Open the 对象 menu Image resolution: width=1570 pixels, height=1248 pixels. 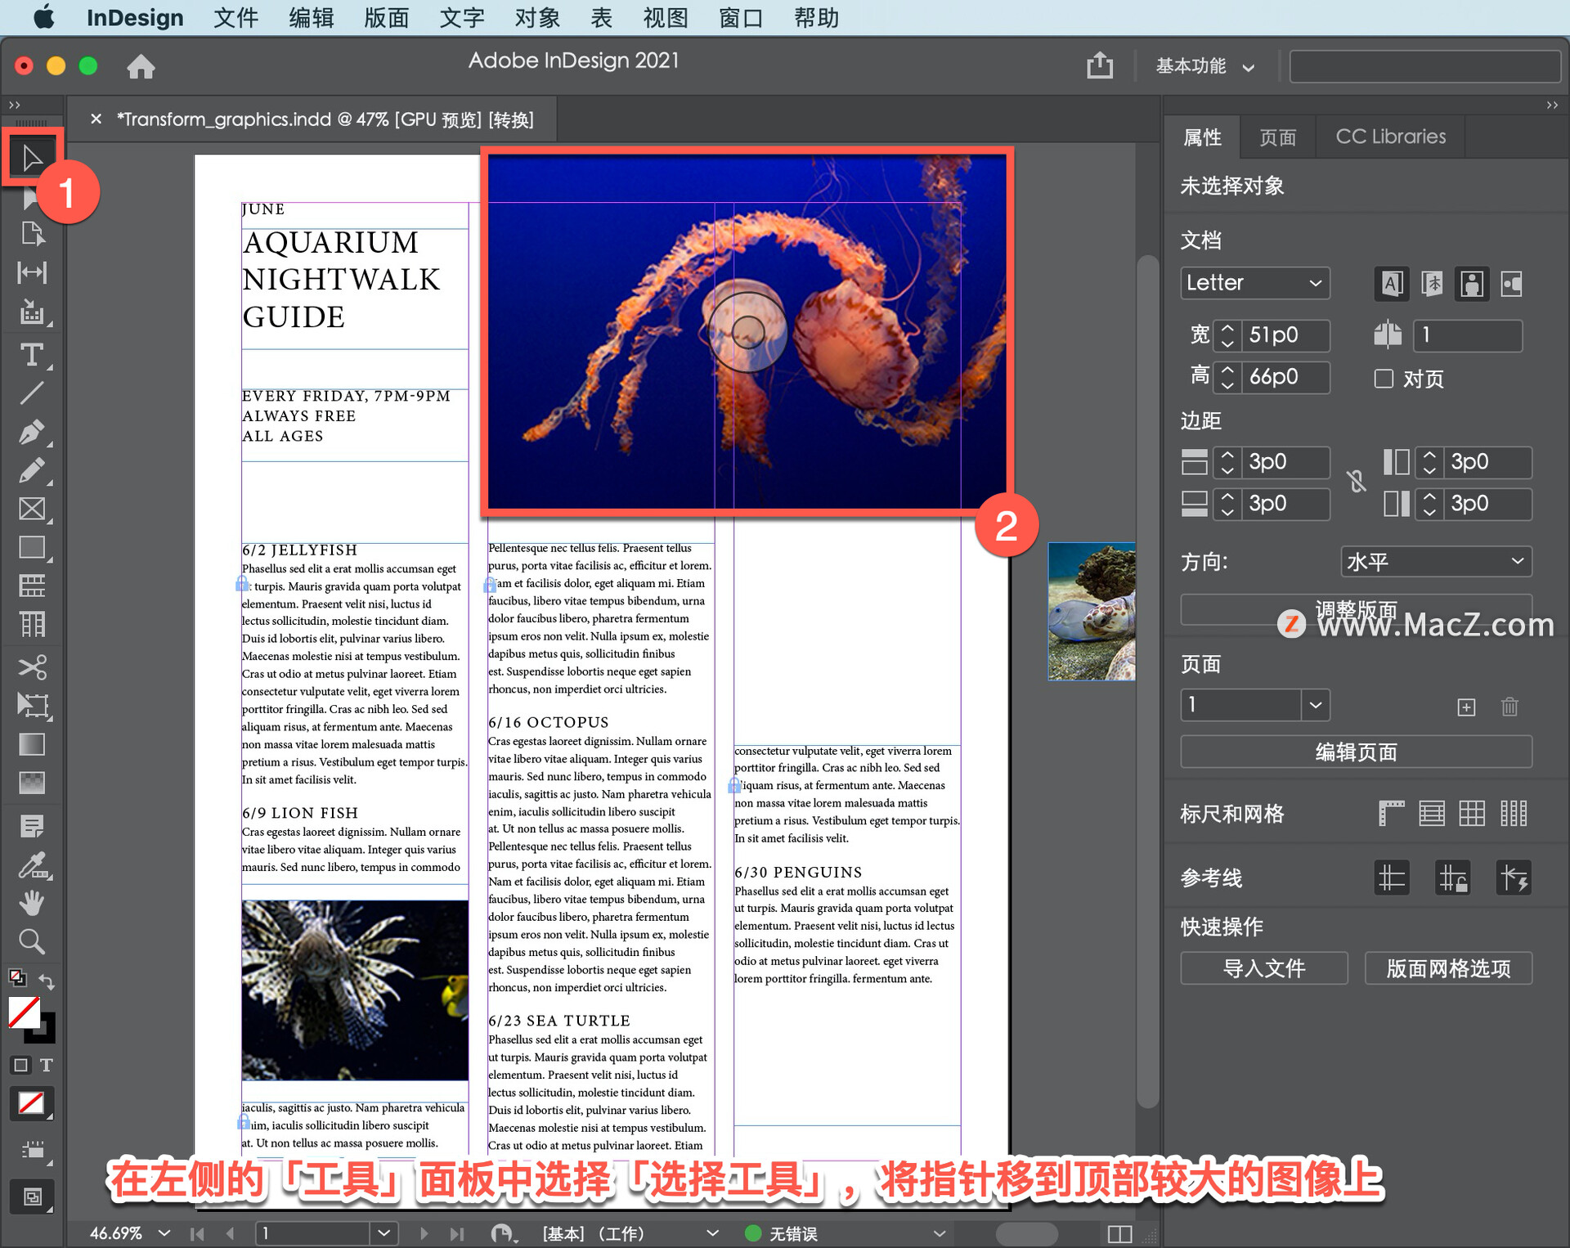coord(537,17)
